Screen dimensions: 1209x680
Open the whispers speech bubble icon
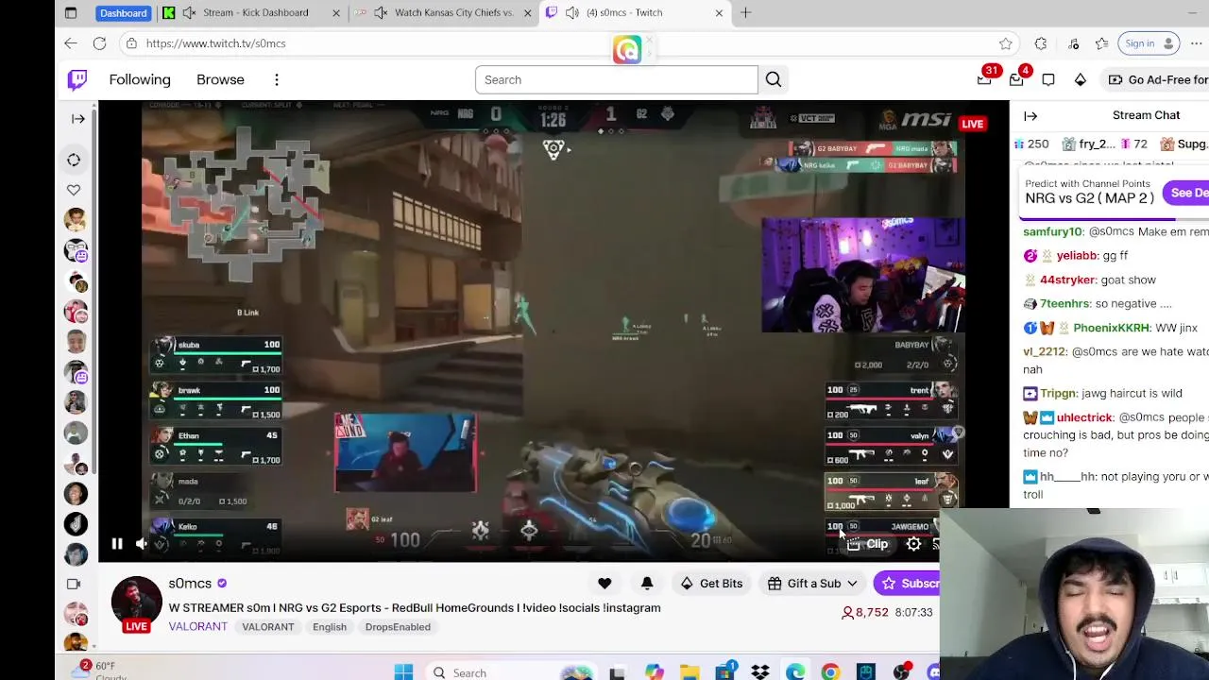pos(1048,80)
